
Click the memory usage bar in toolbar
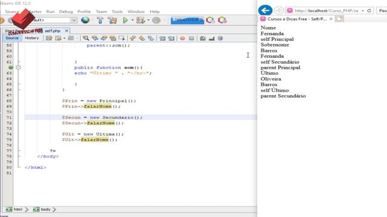pos(187,20)
